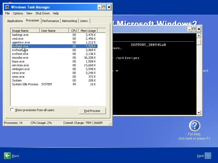
Task: Select the taskmgr.exe process row
Action: click(x=55, y=35)
